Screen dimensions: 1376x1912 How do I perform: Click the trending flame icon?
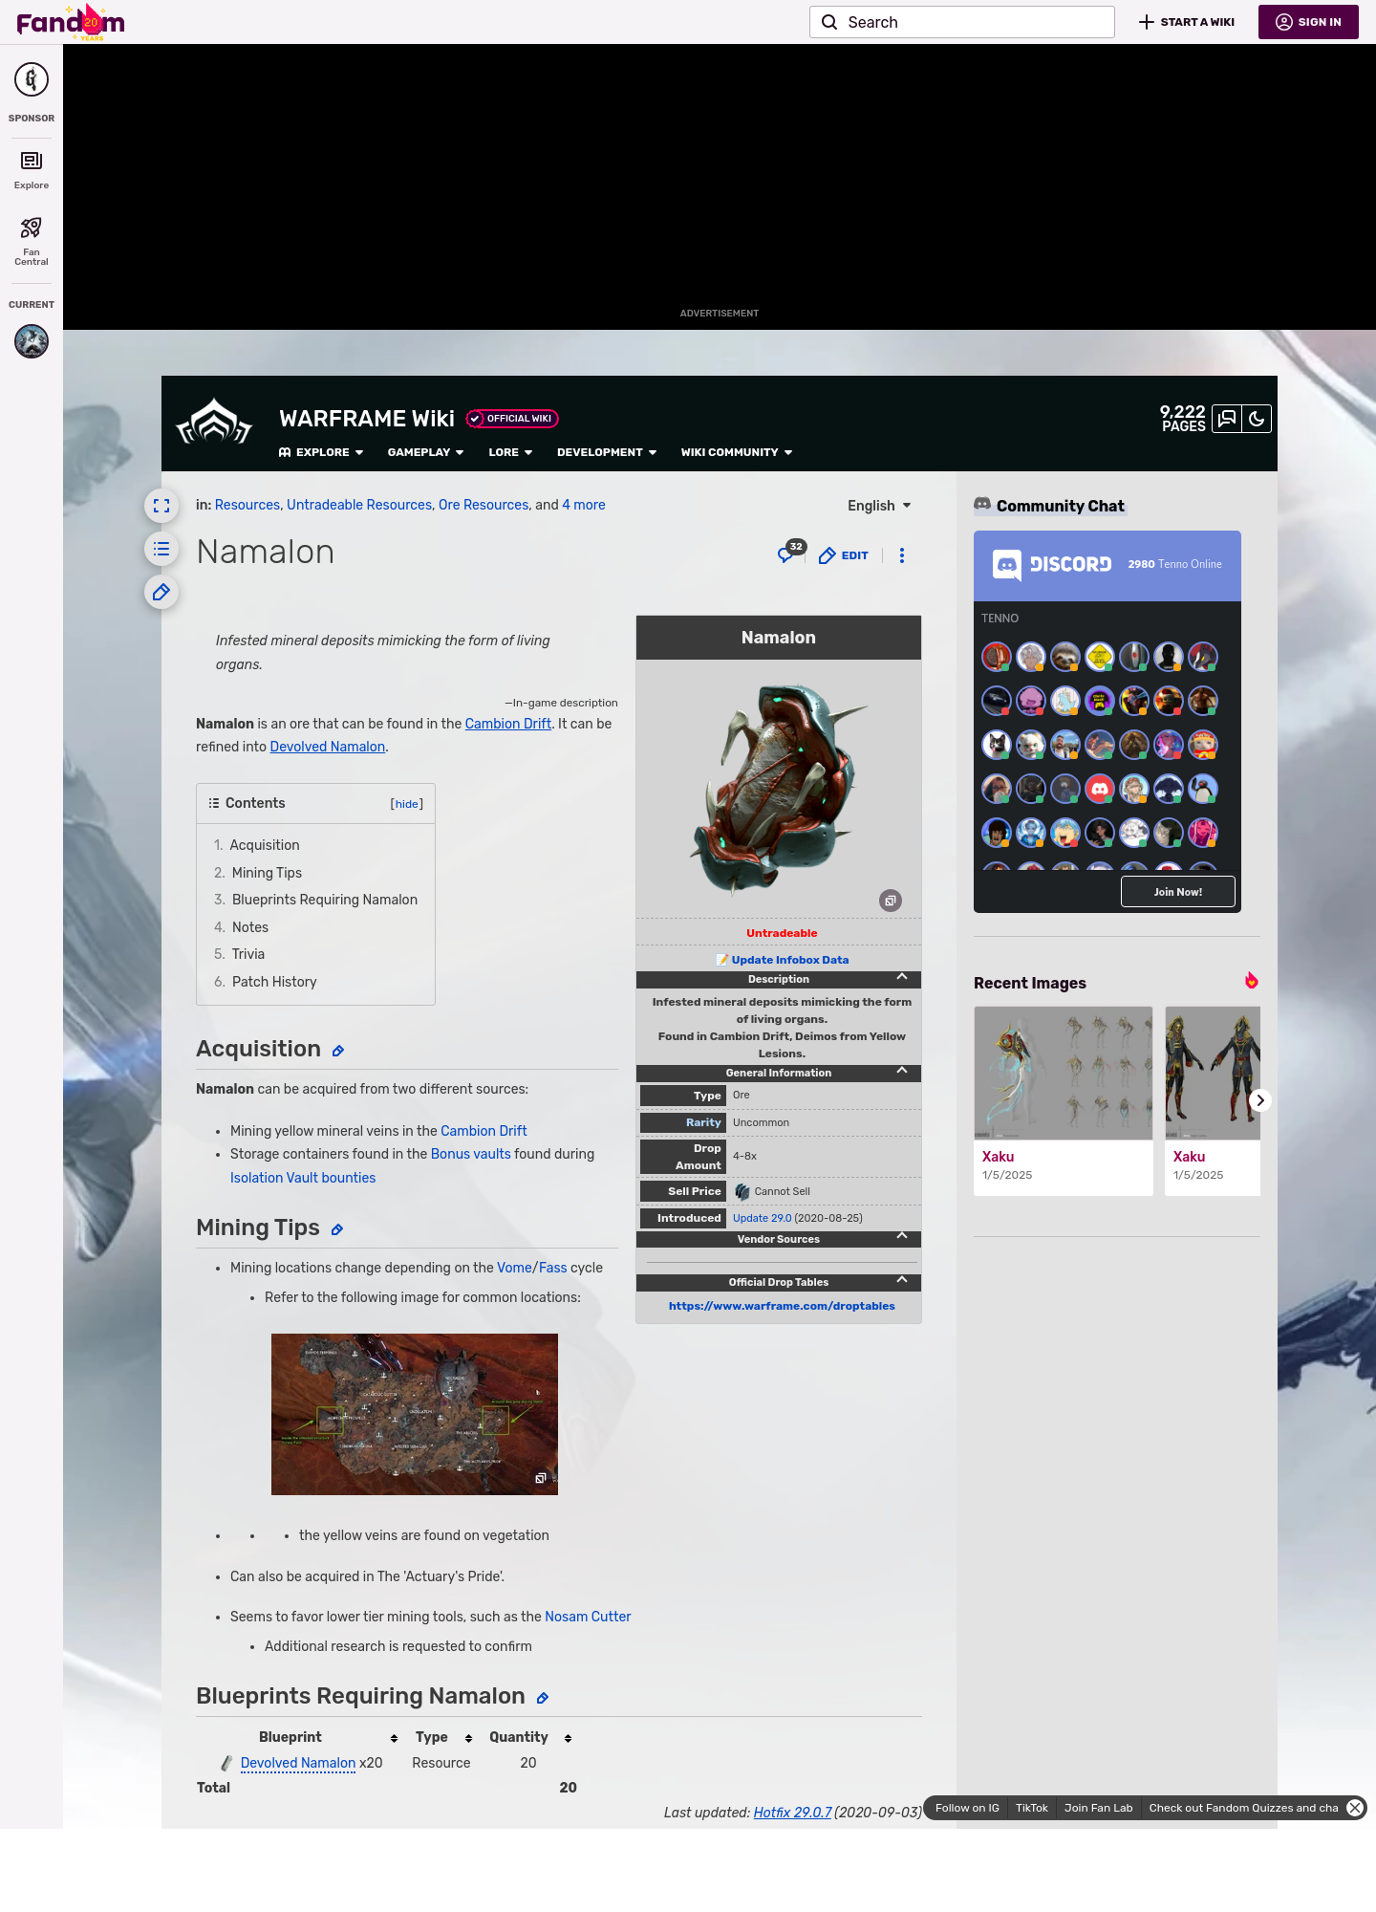[x=1251, y=981]
